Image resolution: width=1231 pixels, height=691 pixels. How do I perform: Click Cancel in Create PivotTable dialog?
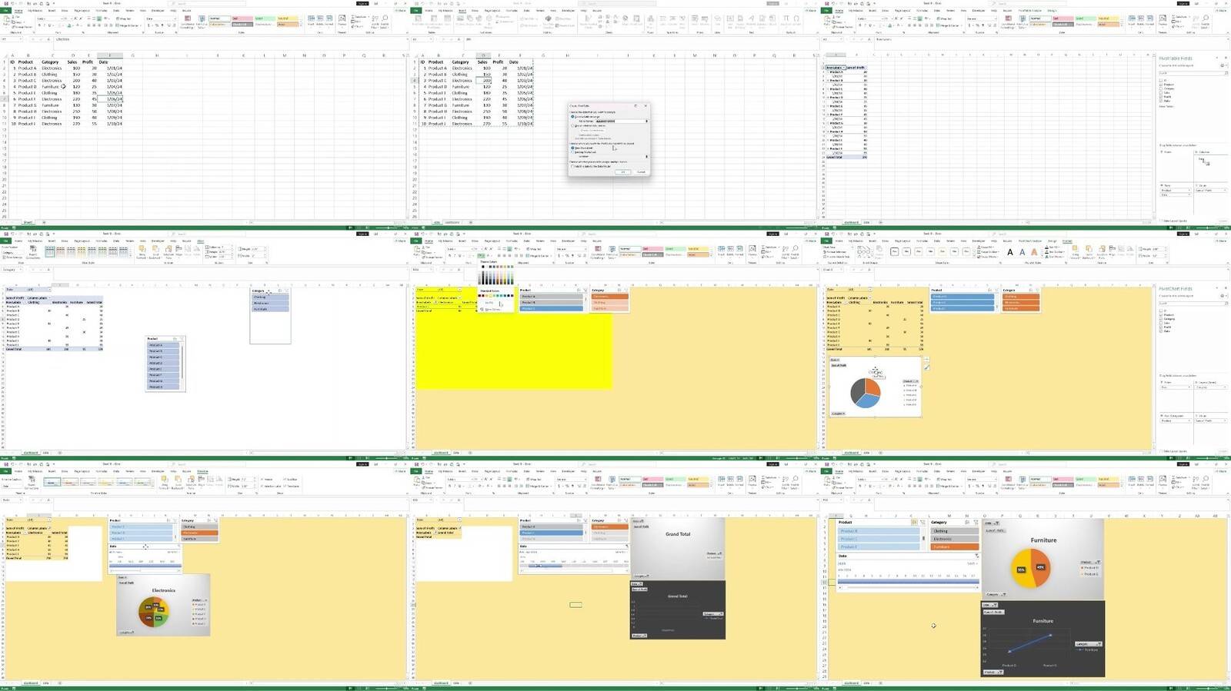tap(641, 172)
